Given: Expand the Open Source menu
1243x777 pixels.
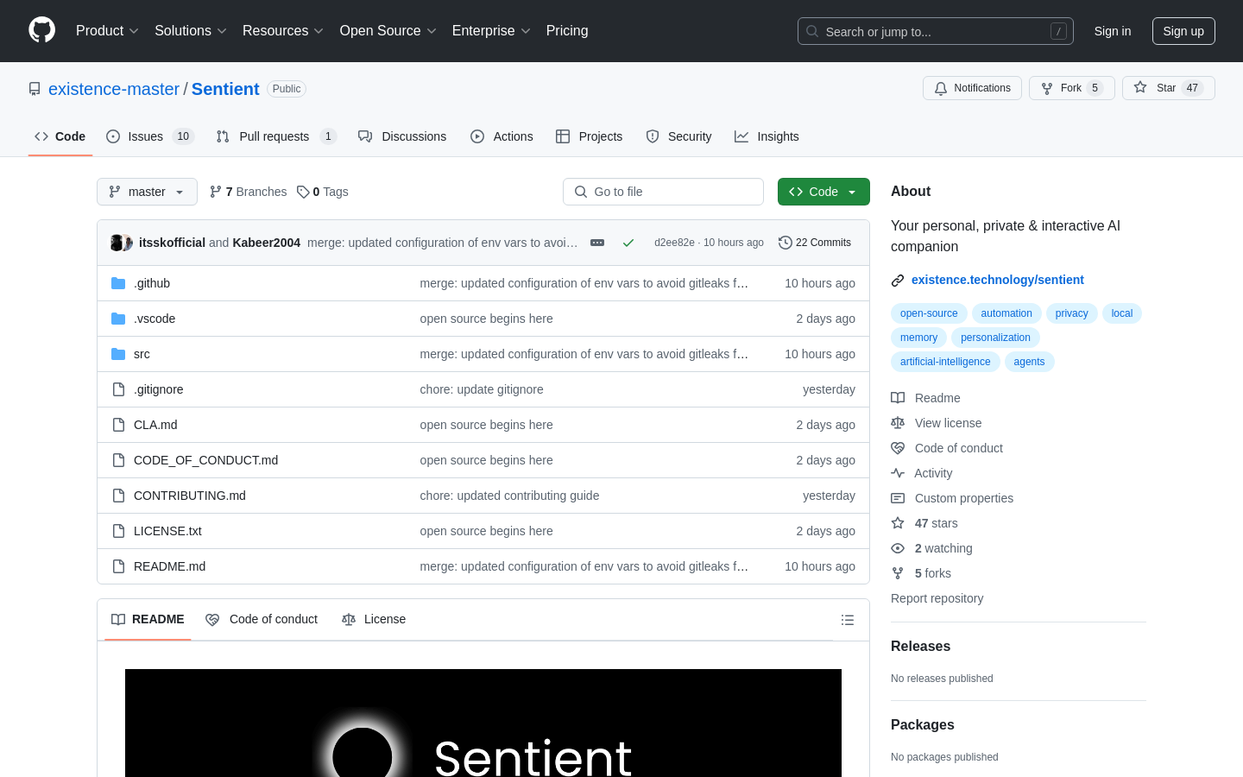Looking at the screenshot, I should (x=388, y=31).
